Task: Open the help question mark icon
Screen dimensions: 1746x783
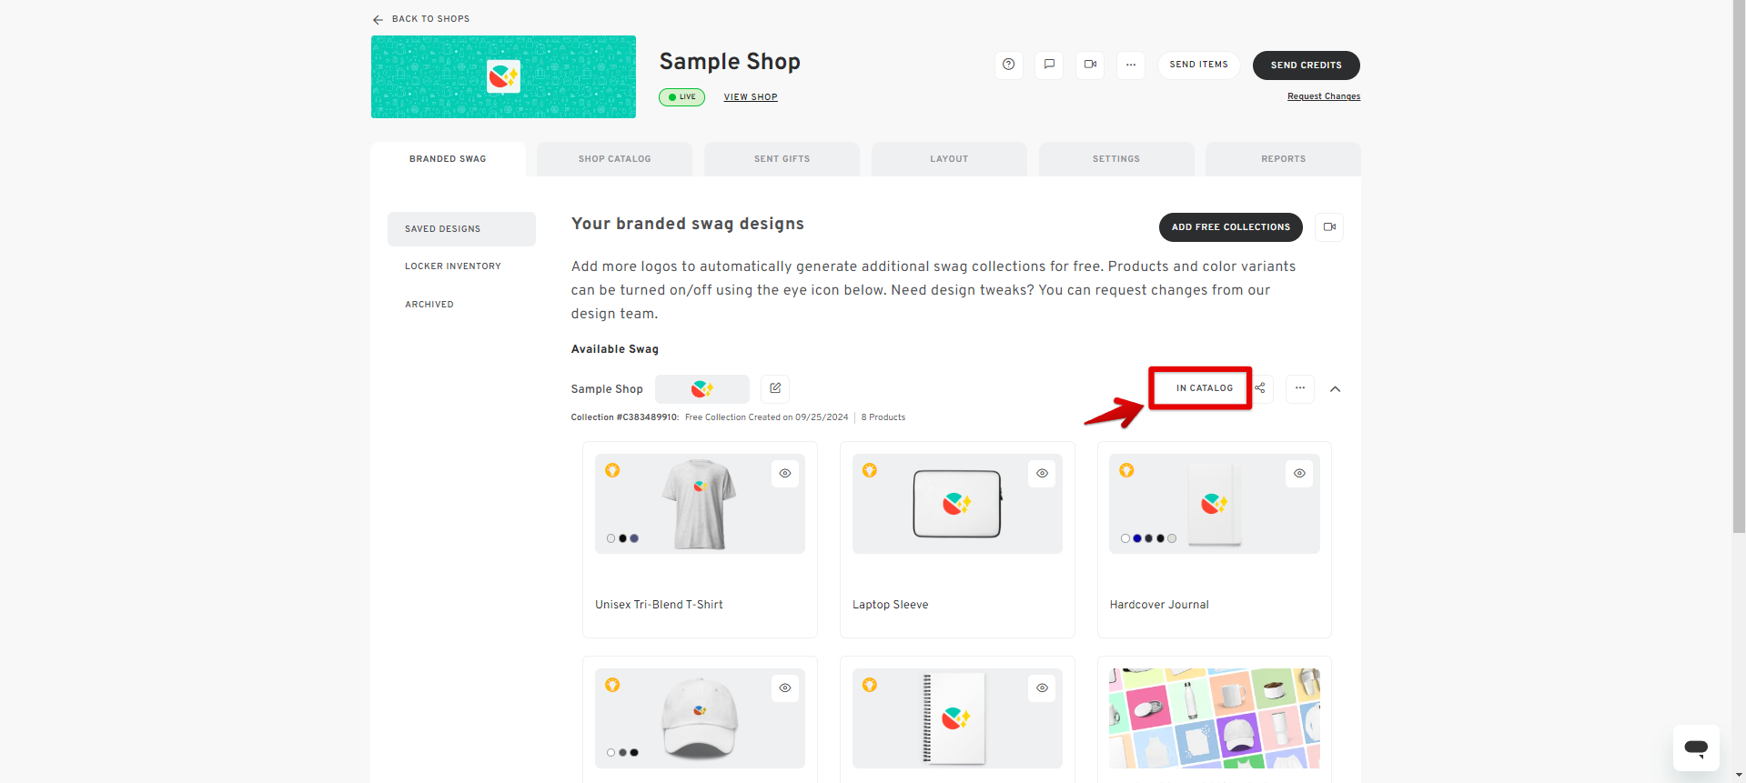Action: pyautogui.click(x=1008, y=65)
